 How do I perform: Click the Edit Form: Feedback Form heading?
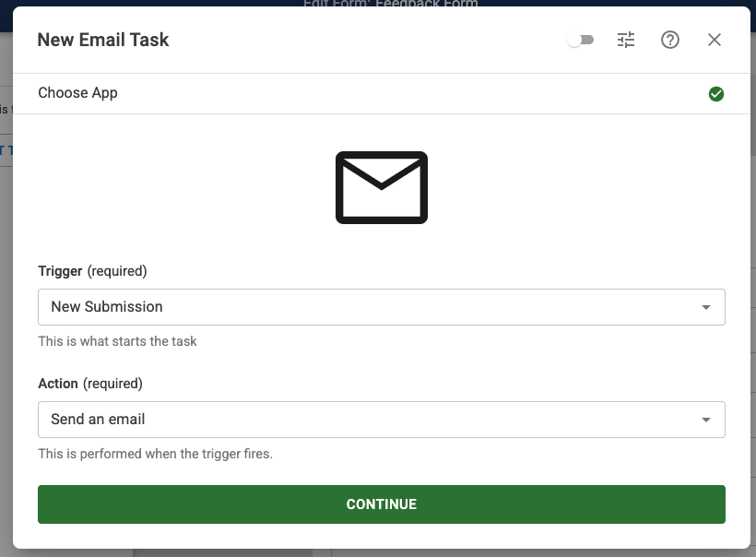tap(390, 4)
